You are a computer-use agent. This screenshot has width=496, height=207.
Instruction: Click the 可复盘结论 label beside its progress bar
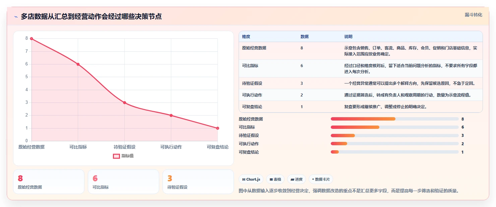pyautogui.click(x=249, y=152)
